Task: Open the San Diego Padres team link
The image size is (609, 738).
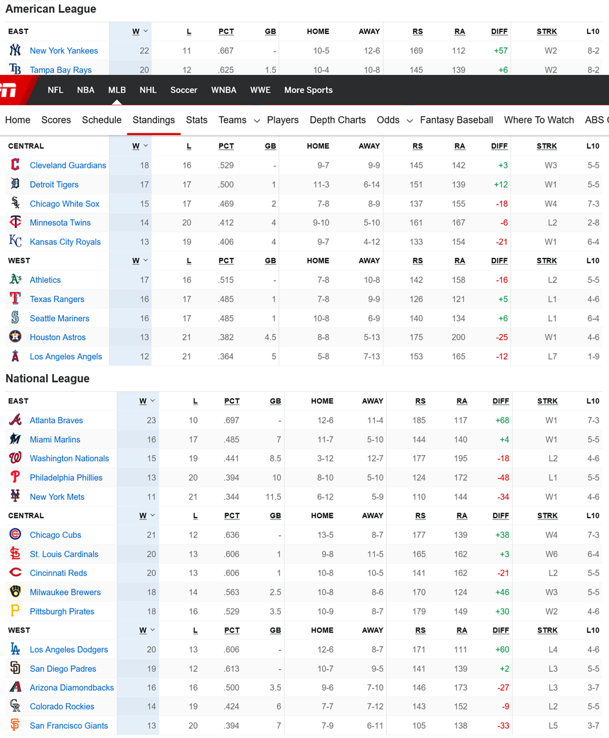Action: point(63,669)
